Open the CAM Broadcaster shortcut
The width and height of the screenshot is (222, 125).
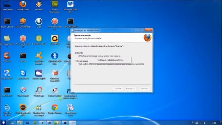click(23, 110)
